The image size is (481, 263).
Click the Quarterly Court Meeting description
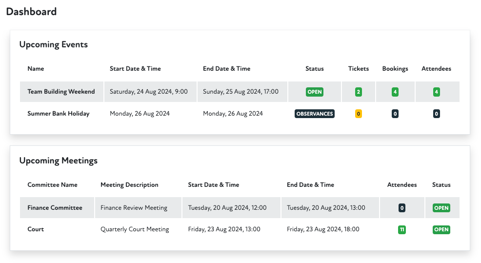point(135,229)
